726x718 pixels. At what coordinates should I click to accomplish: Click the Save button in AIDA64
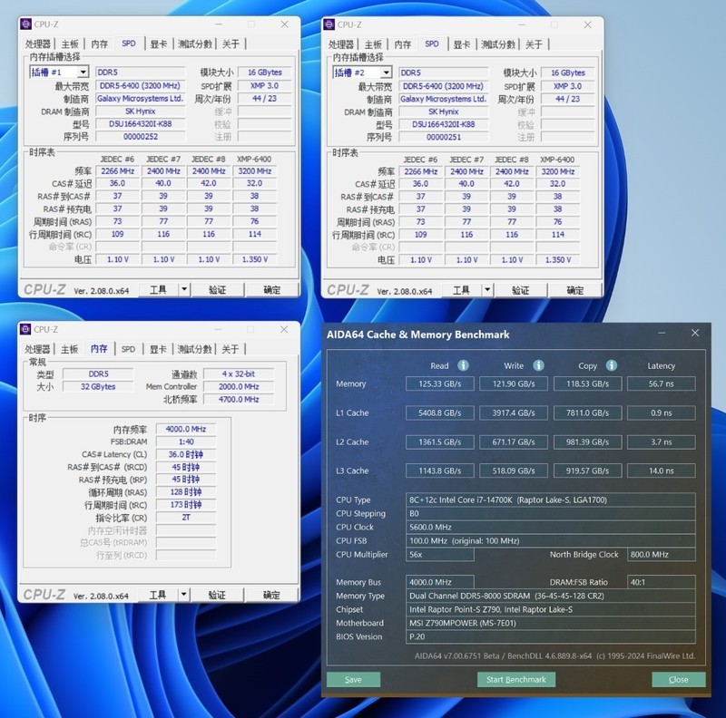[x=354, y=679]
